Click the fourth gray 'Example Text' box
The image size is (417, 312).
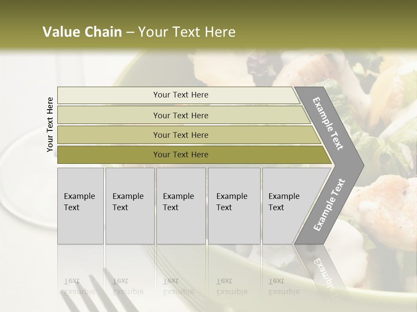point(234,206)
